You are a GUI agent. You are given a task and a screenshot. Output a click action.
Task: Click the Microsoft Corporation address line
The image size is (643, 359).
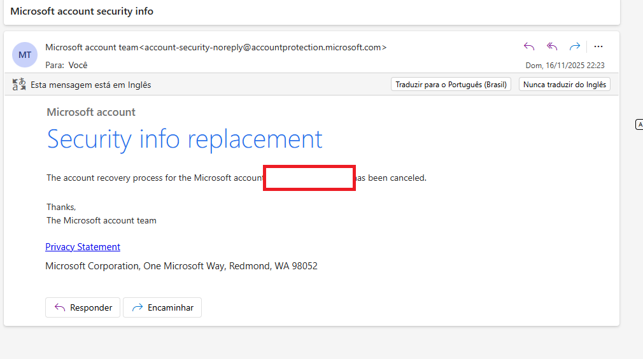point(181,266)
